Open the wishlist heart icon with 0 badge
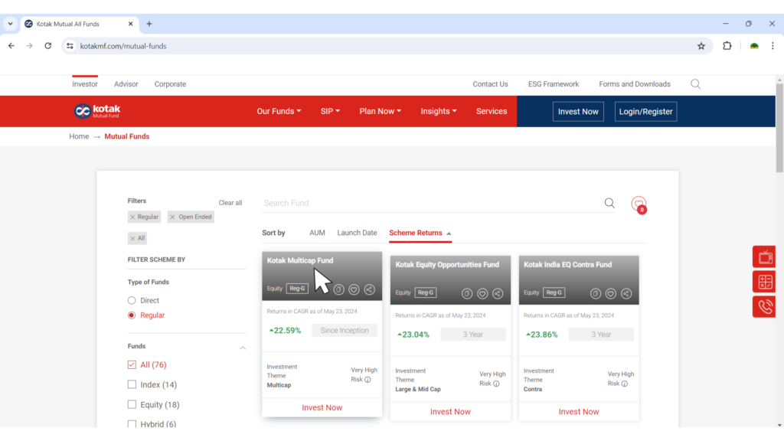 639,204
